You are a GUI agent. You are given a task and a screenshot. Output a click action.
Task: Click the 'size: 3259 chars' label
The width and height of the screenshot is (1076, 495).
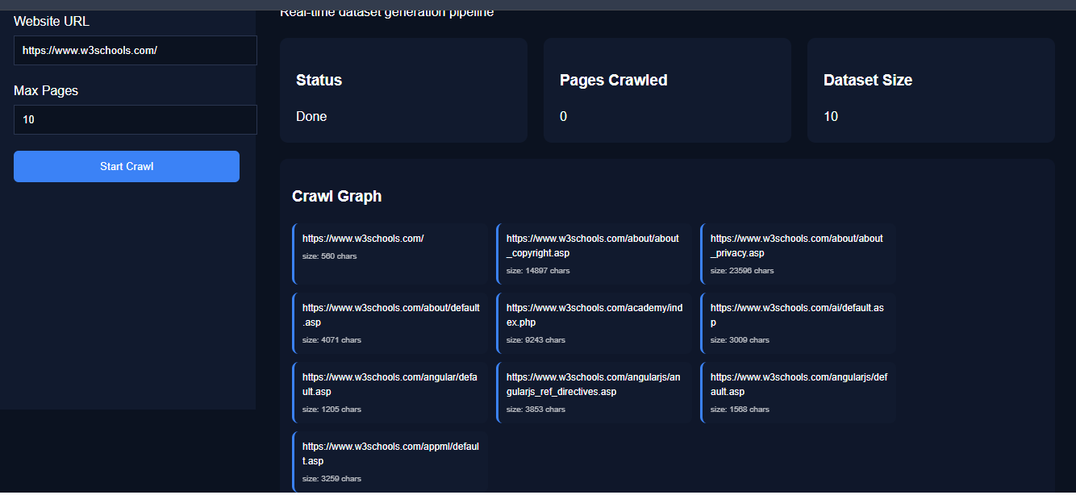[x=332, y=479]
